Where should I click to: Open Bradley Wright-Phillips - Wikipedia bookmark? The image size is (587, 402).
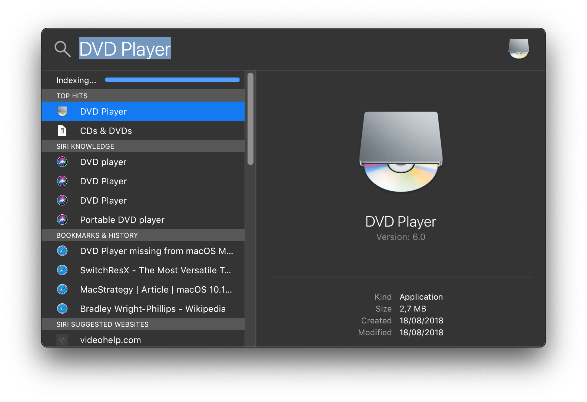(x=143, y=309)
